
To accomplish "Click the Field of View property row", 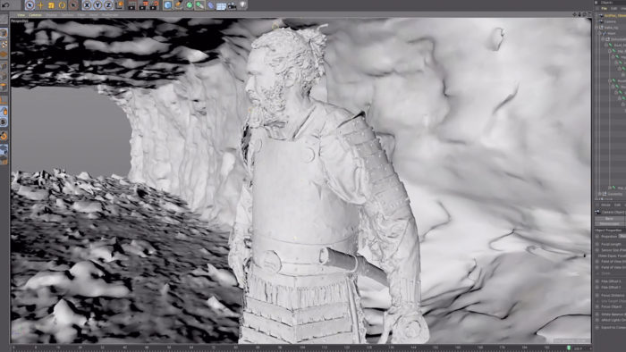I will (x=611, y=262).
